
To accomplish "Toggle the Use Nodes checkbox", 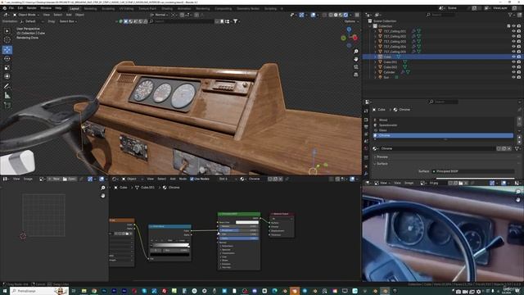I will point(192,179).
